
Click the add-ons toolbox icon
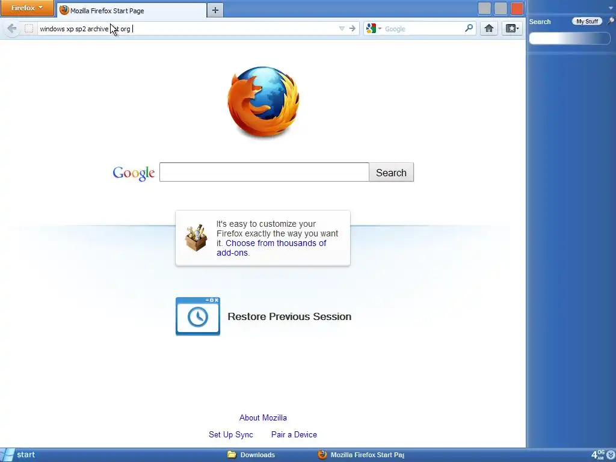196,238
